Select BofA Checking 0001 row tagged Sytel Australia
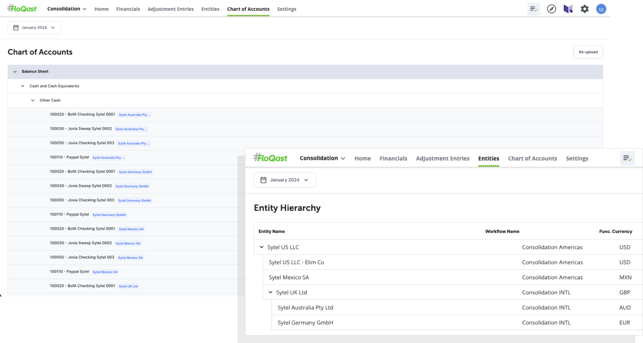The image size is (643, 343). click(x=305, y=115)
